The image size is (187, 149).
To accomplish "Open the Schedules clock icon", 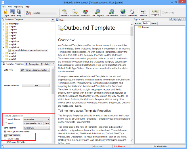I will [132, 12].
